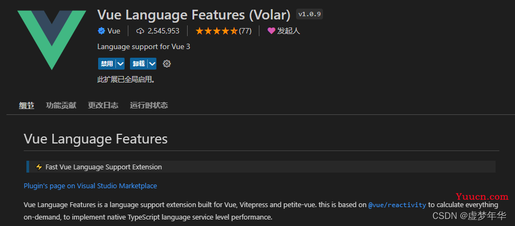The image size is (515, 226).
Task: Click the 禁用 disable button
Action: pyautogui.click(x=107, y=64)
